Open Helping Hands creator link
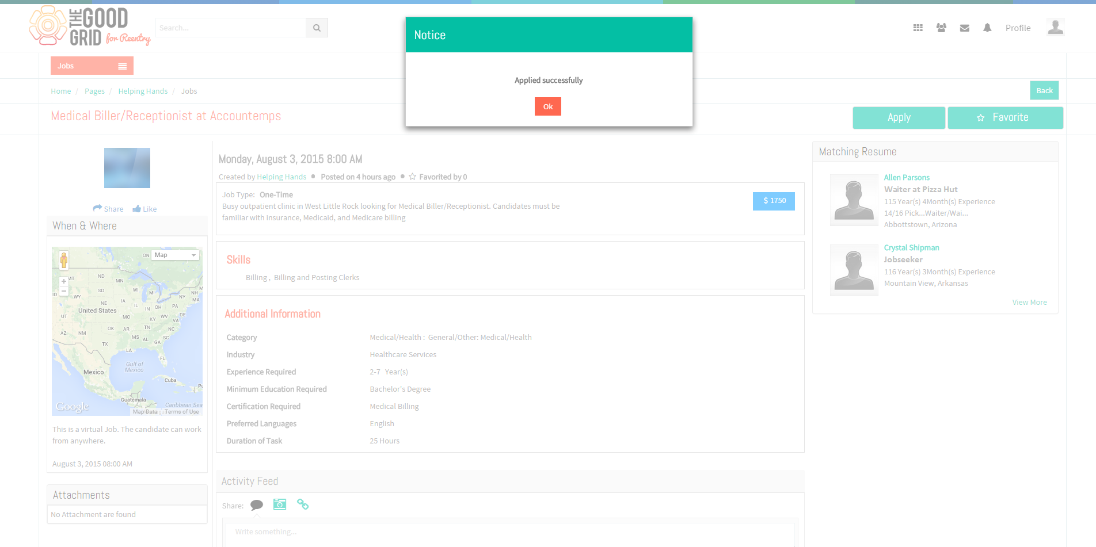Viewport: 1096px width, 547px height. pyautogui.click(x=281, y=177)
